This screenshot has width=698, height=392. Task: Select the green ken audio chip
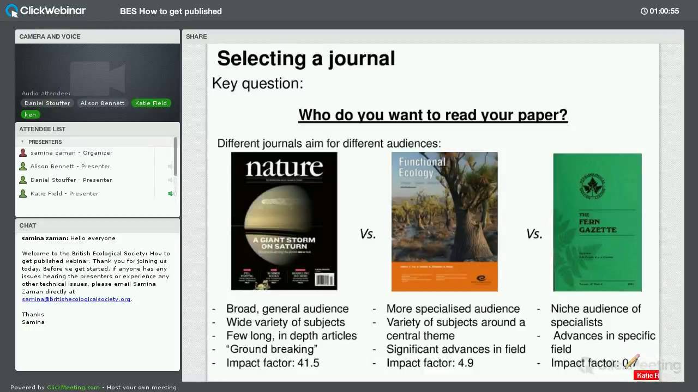pyautogui.click(x=31, y=114)
